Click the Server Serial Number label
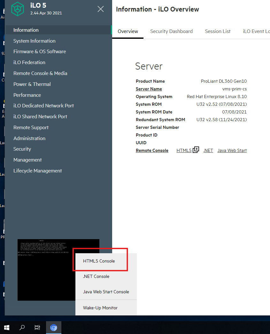The width and height of the screenshot is (270, 334). click(157, 127)
